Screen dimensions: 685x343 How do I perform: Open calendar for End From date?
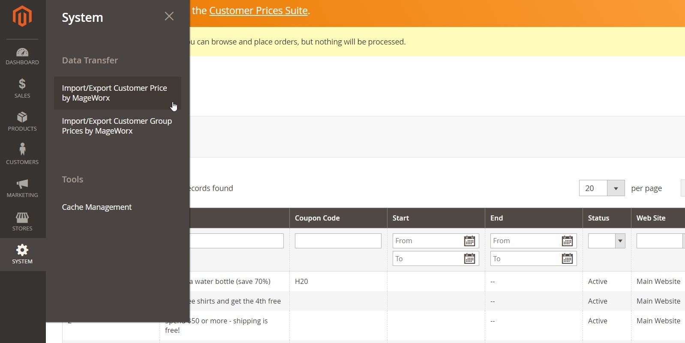coord(568,241)
